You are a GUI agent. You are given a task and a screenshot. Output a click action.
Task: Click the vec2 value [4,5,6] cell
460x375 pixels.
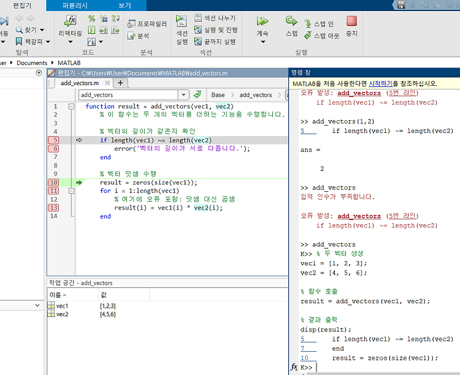tap(108, 314)
